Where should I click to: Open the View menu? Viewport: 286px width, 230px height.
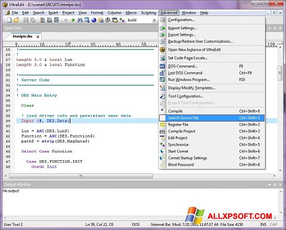(82, 13)
